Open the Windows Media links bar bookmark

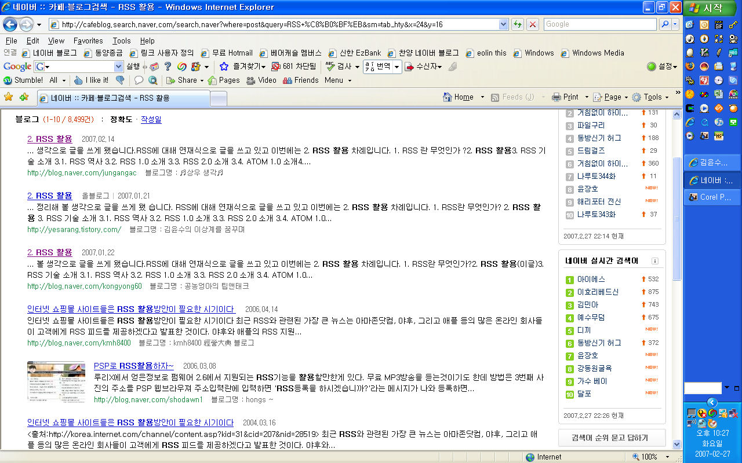tap(592, 53)
